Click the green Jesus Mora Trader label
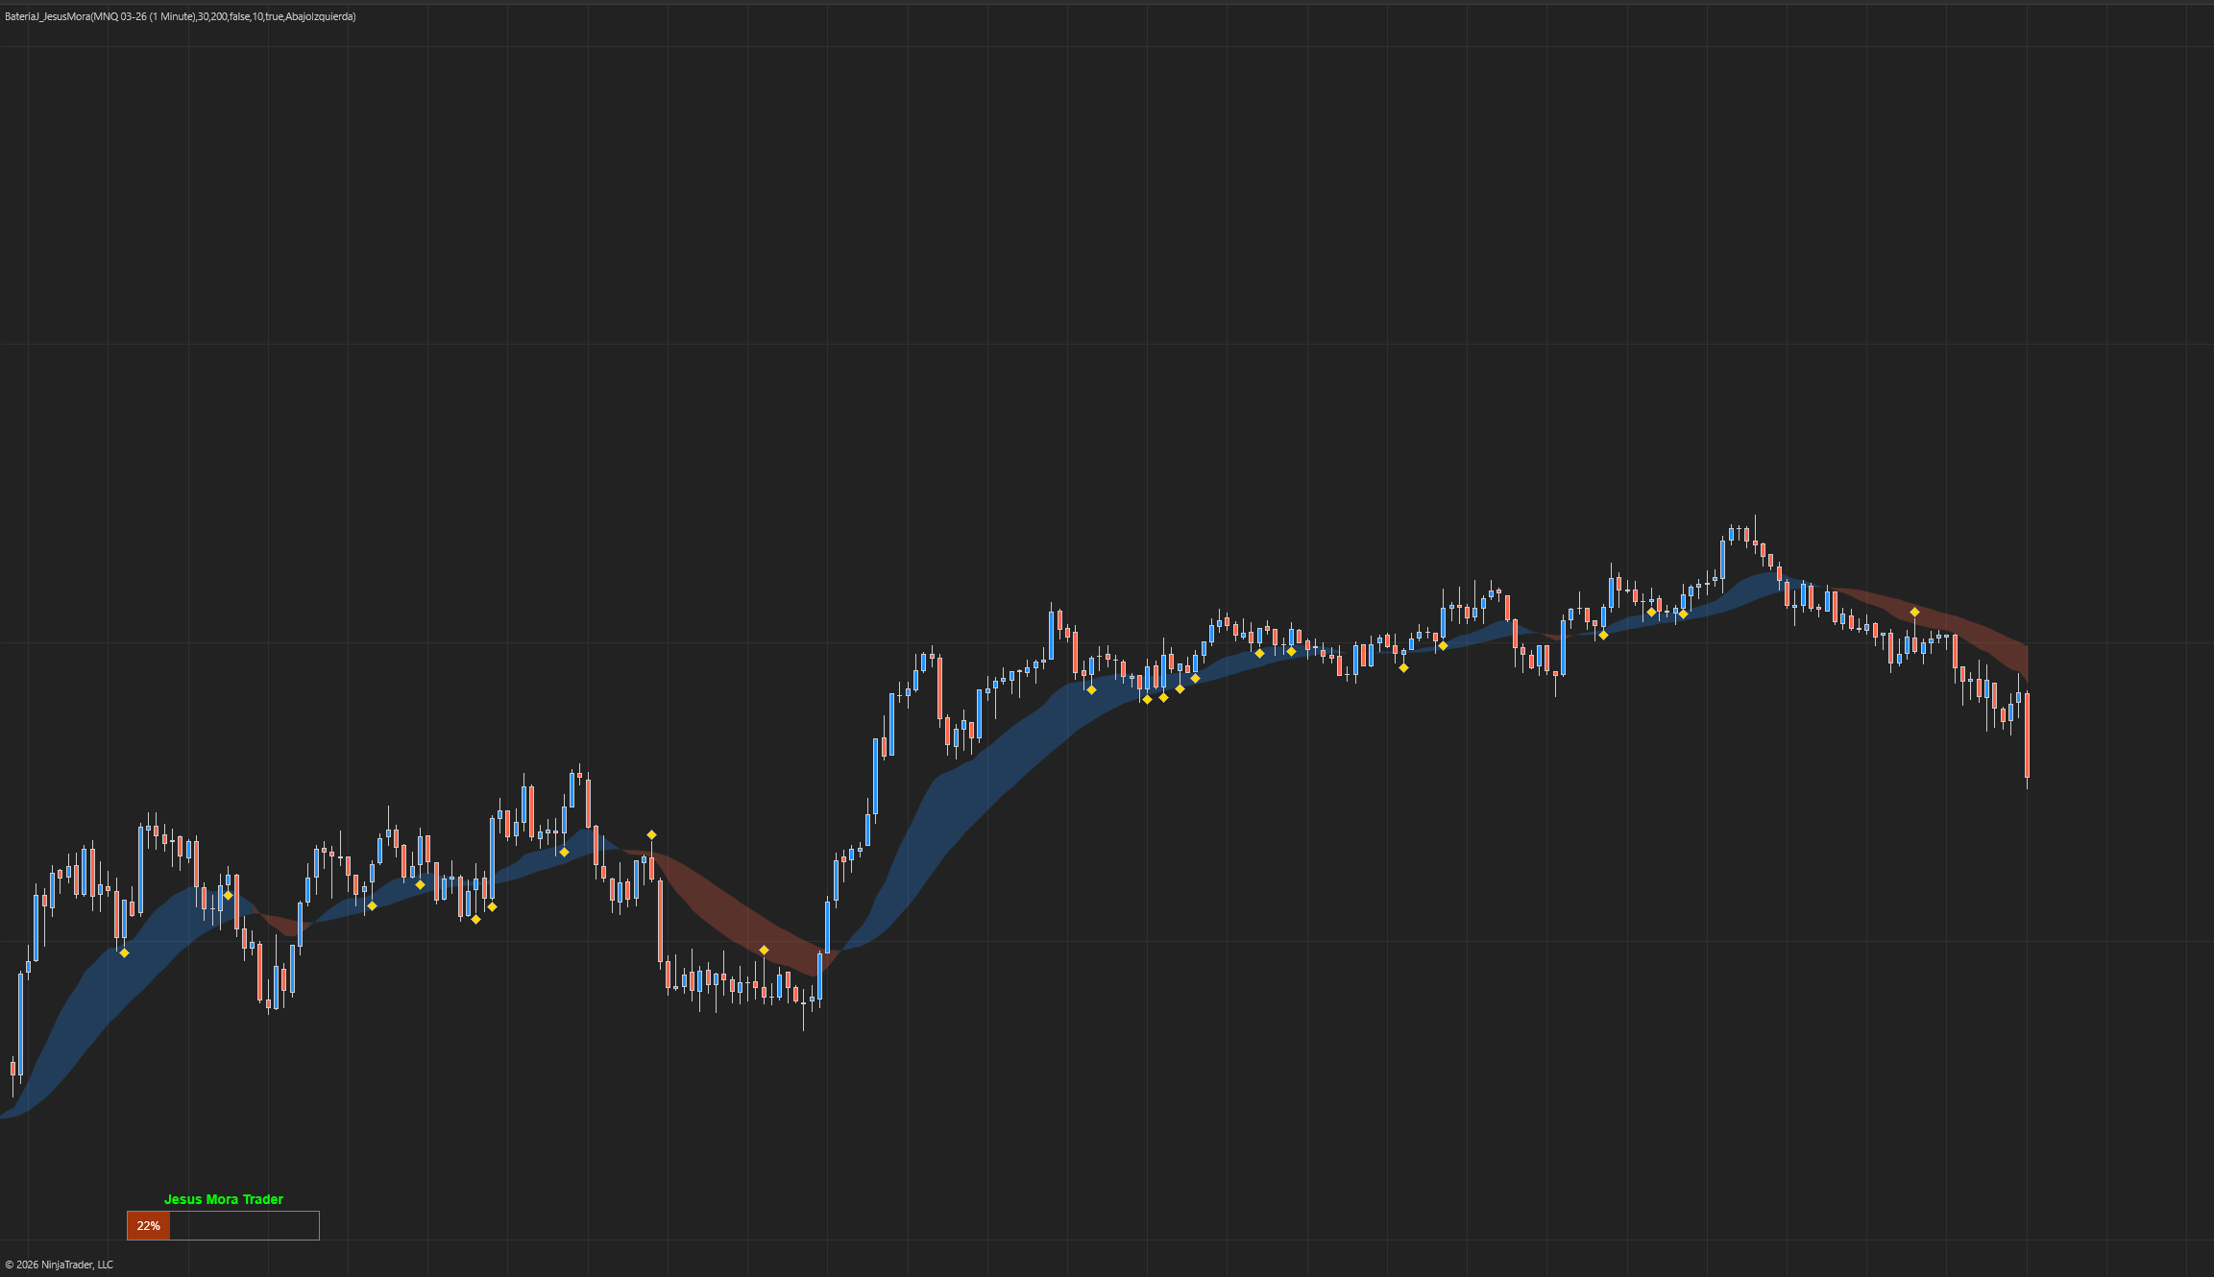 pos(224,1199)
